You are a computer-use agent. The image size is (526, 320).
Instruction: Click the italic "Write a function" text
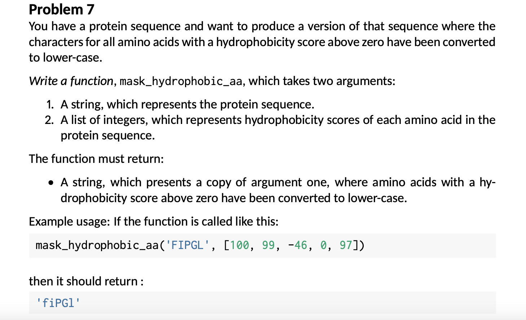(x=71, y=81)
